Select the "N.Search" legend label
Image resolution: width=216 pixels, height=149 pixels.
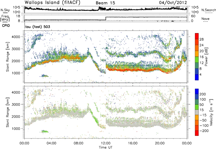coord(208,10)
